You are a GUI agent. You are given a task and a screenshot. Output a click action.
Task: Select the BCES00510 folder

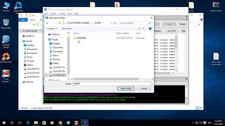coord(81,38)
